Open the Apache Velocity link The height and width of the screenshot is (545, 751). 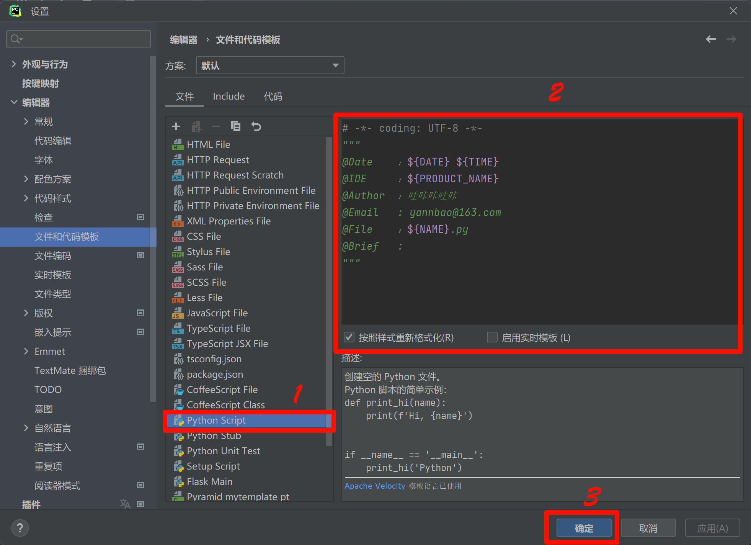pyautogui.click(x=374, y=486)
